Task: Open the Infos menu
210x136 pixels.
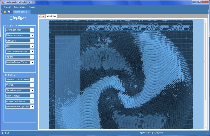Action: [32, 7]
